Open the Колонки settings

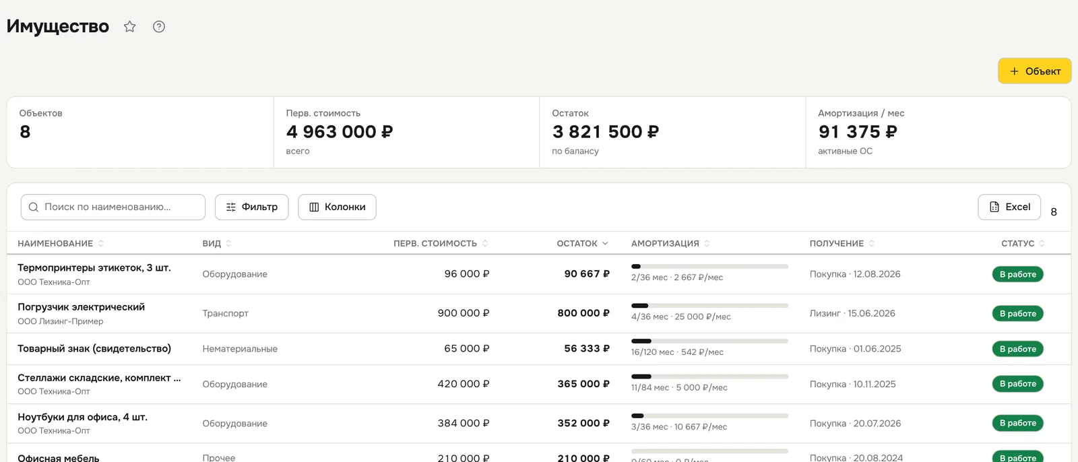338,207
